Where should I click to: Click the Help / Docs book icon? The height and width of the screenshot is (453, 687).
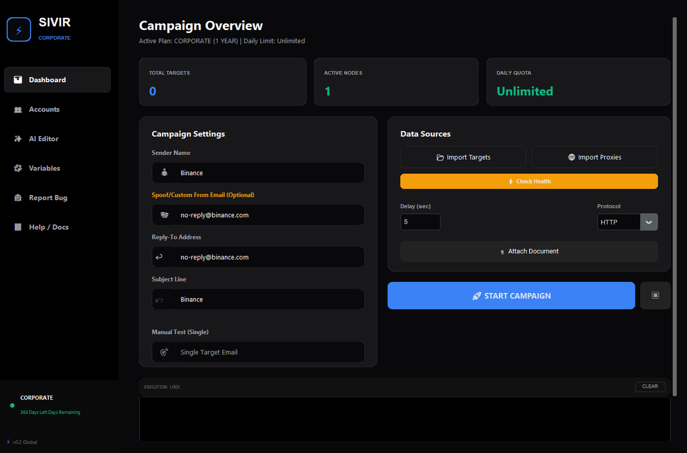[x=18, y=227]
